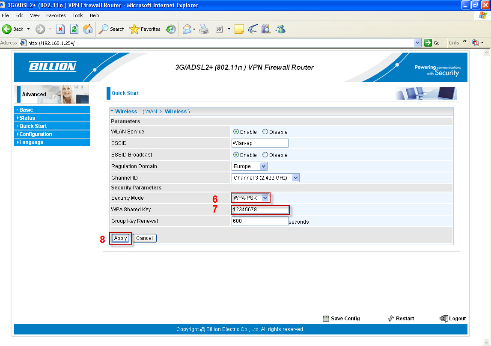Open the Help menu

pos(94,15)
